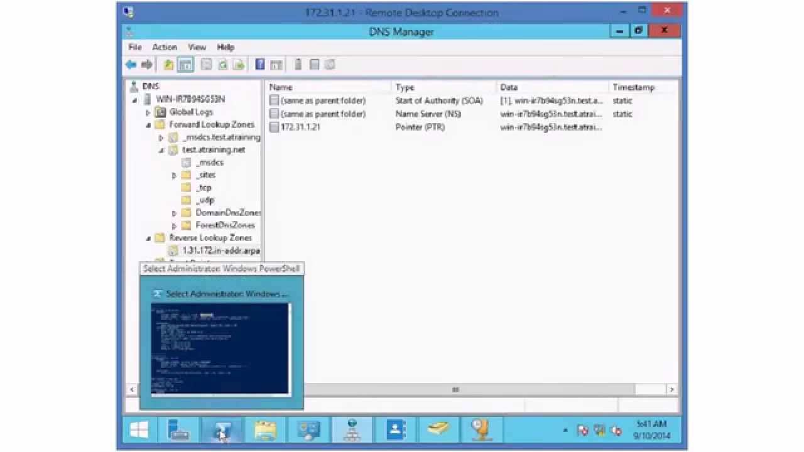The height and width of the screenshot is (452, 804).
Task: Open the blue Help toolbar icon
Action: coord(260,65)
